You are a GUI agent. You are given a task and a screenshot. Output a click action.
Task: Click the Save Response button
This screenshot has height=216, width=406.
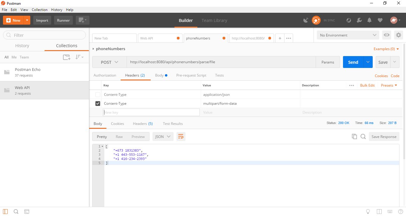384,136
